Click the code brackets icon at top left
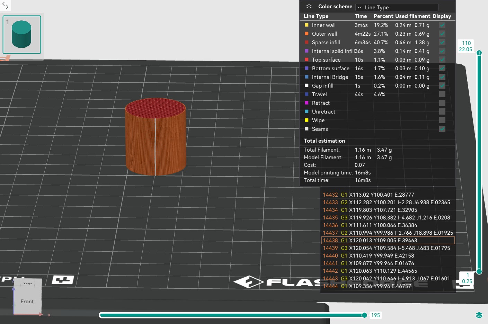The width and height of the screenshot is (488, 324). pos(5,5)
